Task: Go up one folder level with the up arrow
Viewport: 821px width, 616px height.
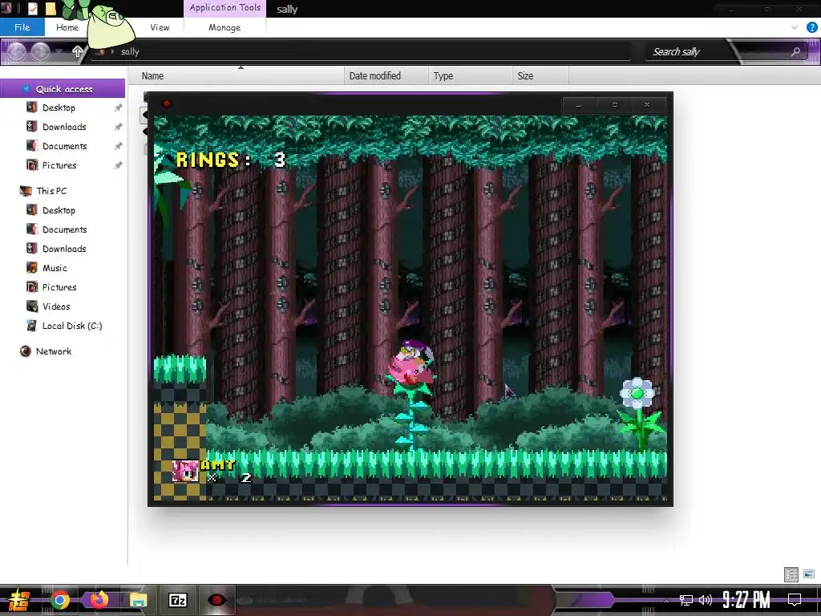Action: [78, 51]
